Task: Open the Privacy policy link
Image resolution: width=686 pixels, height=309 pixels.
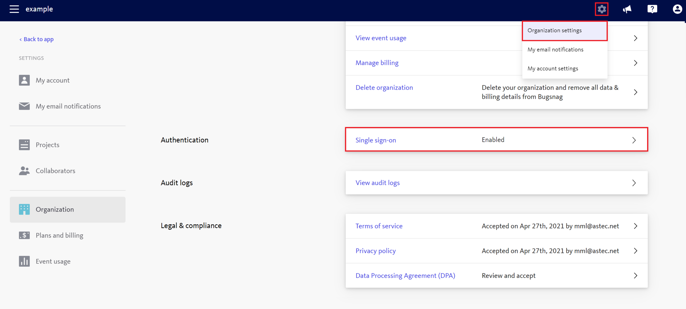Action: coord(375,251)
